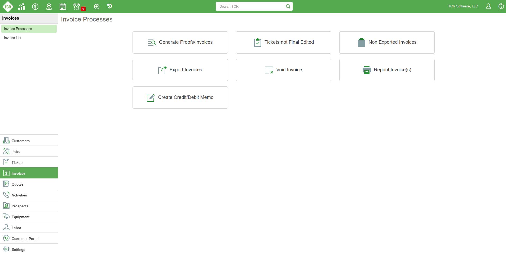Click Generate Proofs/Invoices button

[x=180, y=42]
